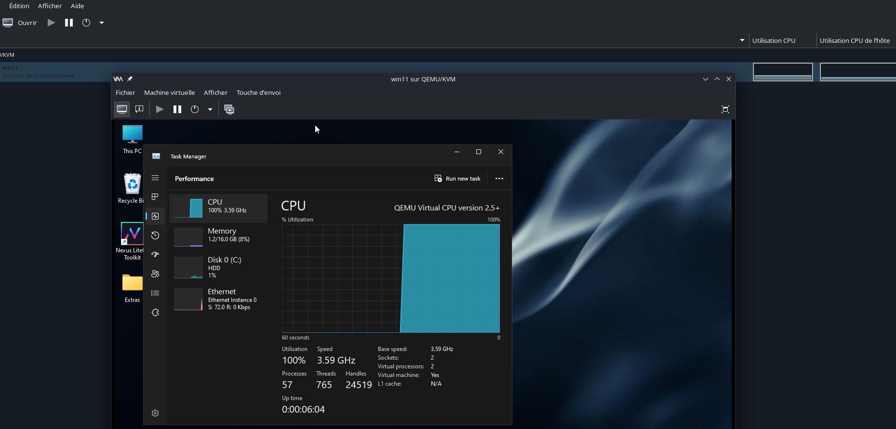The height and width of the screenshot is (429, 896).
Task: Click Run new task
Action: 457,179
